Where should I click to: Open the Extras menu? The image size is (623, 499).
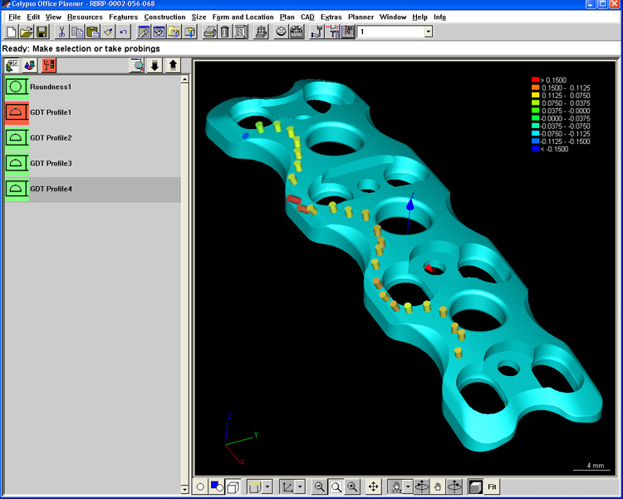coord(331,17)
